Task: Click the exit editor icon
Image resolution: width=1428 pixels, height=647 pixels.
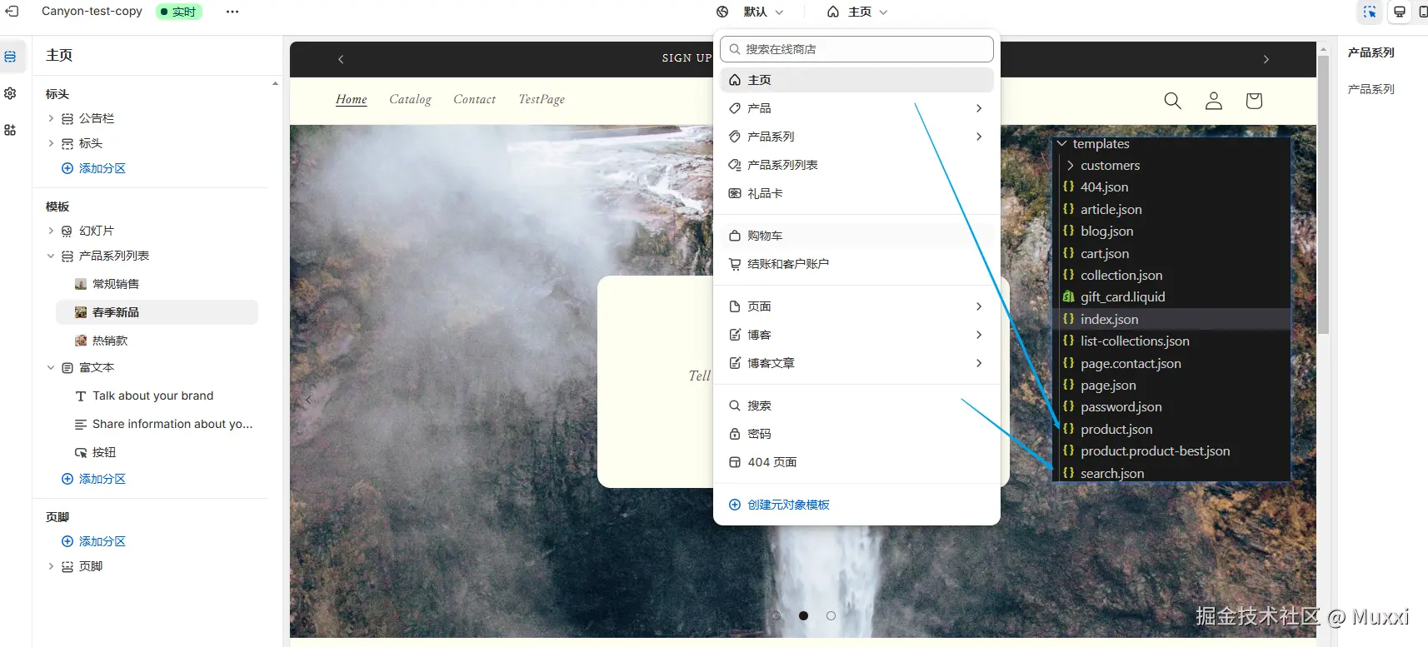Action: [12, 12]
